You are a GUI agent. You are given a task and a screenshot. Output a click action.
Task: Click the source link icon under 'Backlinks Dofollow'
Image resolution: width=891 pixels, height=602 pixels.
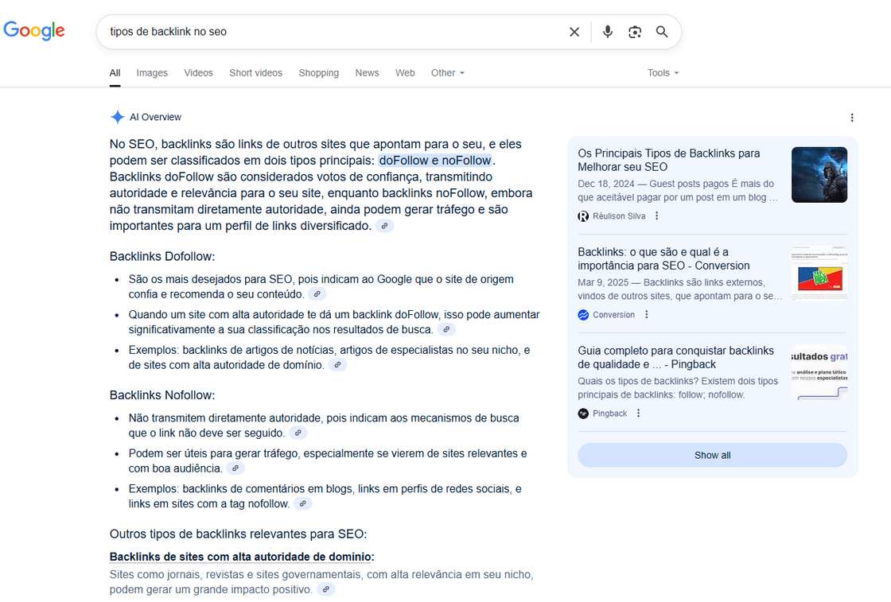pos(317,294)
